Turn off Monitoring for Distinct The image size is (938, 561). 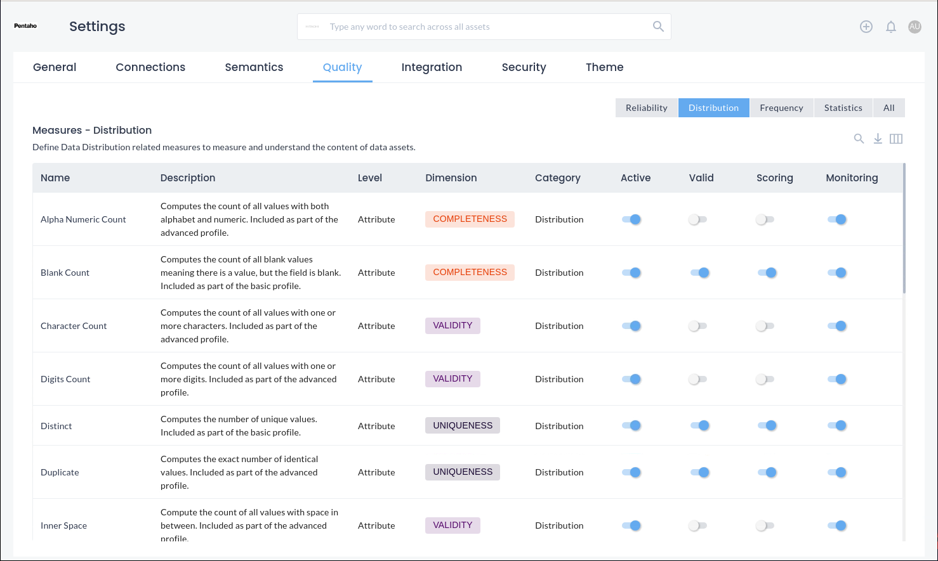[837, 425]
